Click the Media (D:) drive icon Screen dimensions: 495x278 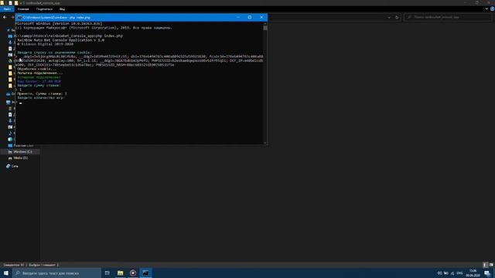tap(10, 158)
